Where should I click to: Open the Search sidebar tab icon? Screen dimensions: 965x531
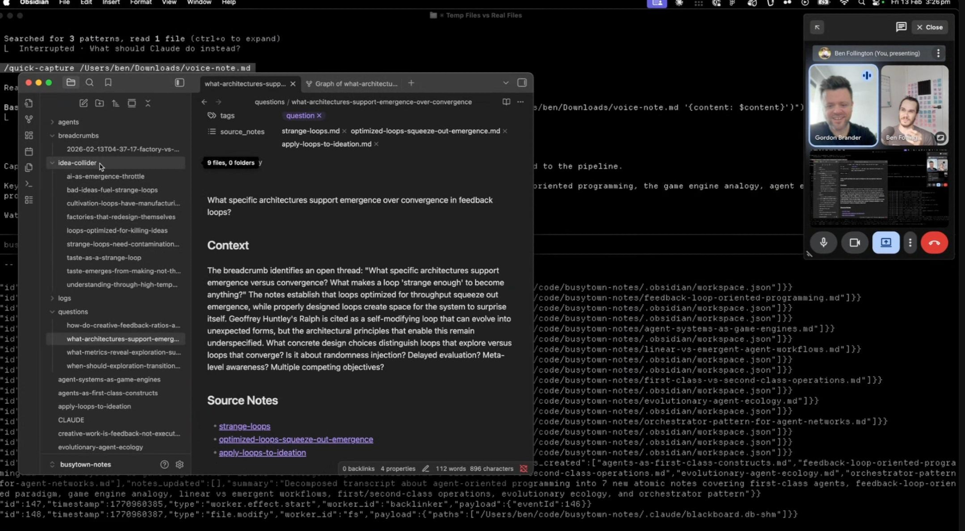pos(90,82)
